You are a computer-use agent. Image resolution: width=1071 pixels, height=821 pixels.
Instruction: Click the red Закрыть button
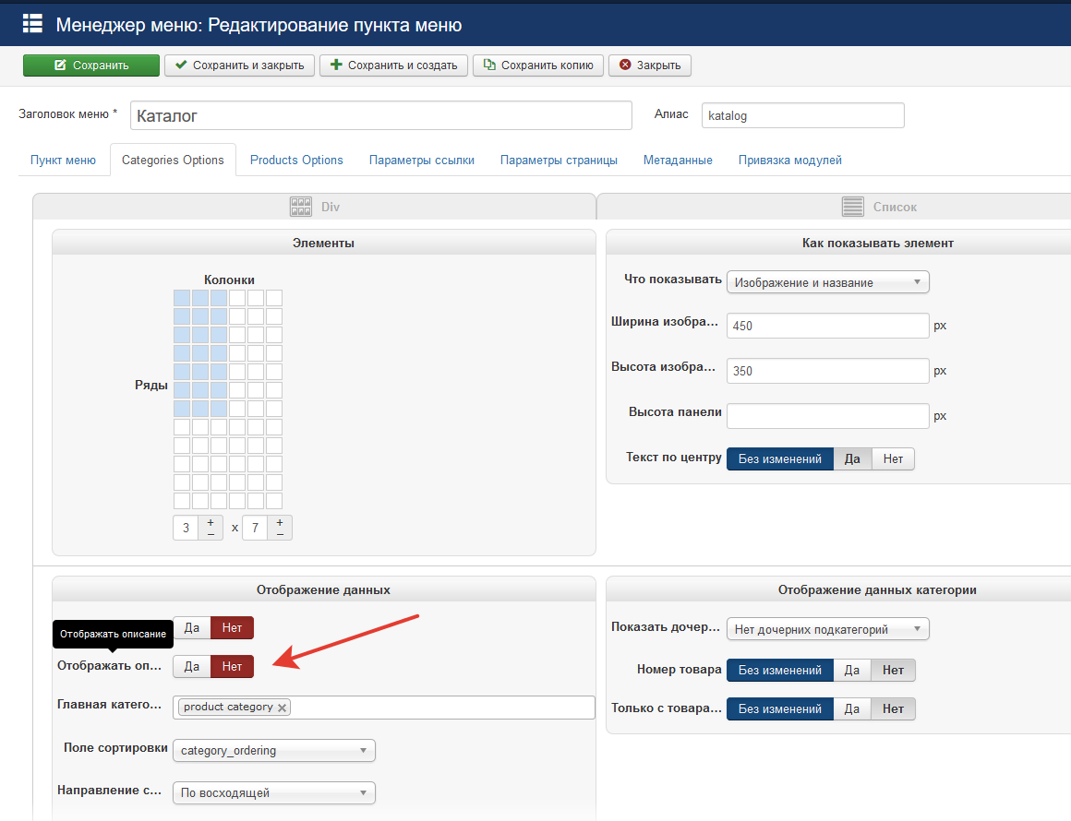[x=650, y=65]
